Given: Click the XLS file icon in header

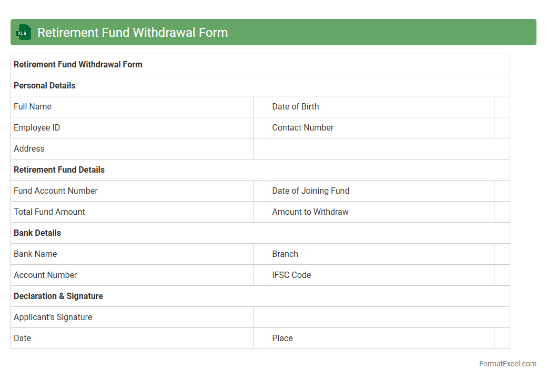Looking at the screenshot, I should pos(23,32).
